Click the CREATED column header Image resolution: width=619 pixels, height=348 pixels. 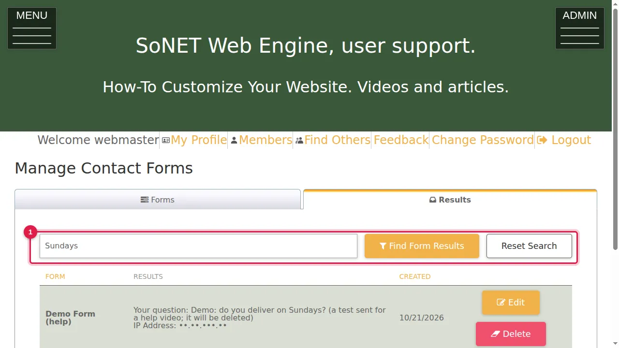click(x=415, y=276)
